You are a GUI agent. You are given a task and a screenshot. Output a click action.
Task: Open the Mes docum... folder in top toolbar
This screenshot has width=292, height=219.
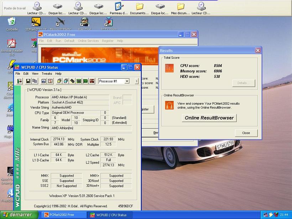pyautogui.click(x=180, y=8)
